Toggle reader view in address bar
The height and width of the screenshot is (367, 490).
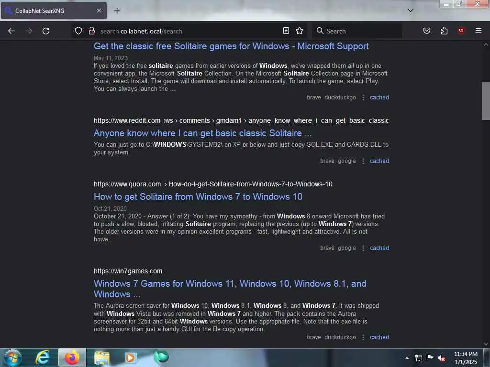286,31
